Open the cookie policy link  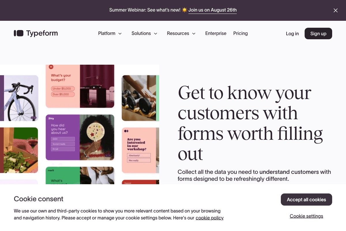pos(210,218)
